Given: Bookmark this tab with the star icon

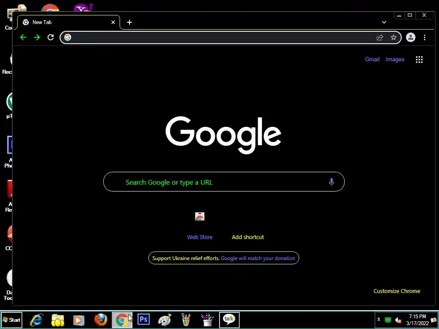Looking at the screenshot, I should 394,37.
